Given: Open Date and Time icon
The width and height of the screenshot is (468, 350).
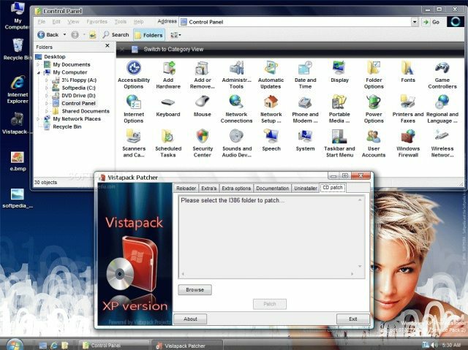Looking at the screenshot, I should click(305, 75).
